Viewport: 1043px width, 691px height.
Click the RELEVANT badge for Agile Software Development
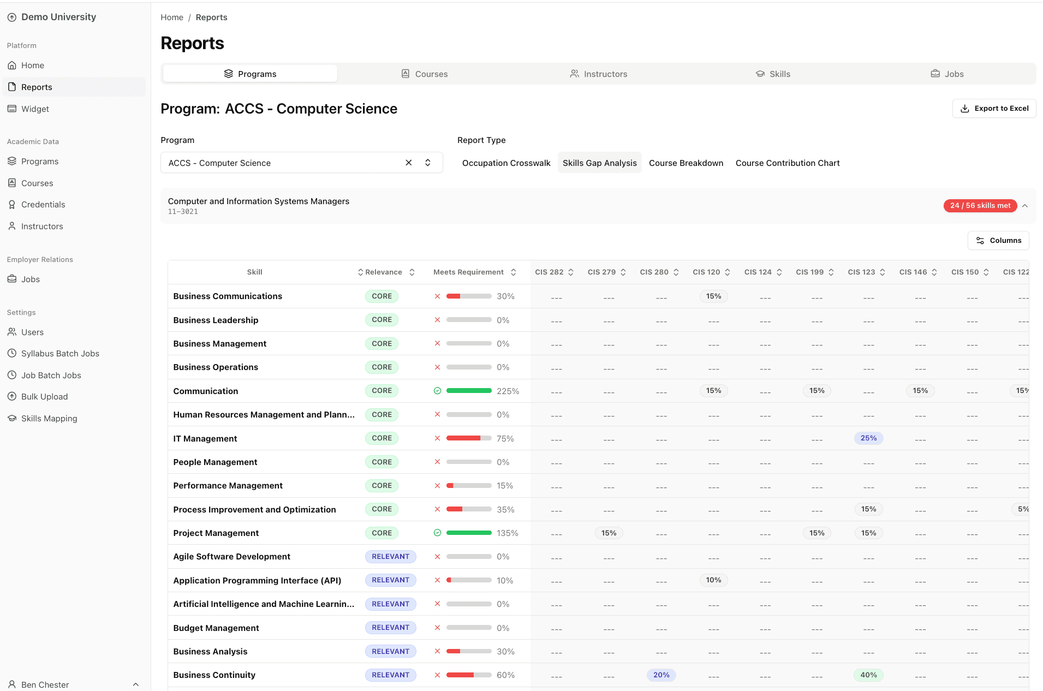tap(390, 557)
